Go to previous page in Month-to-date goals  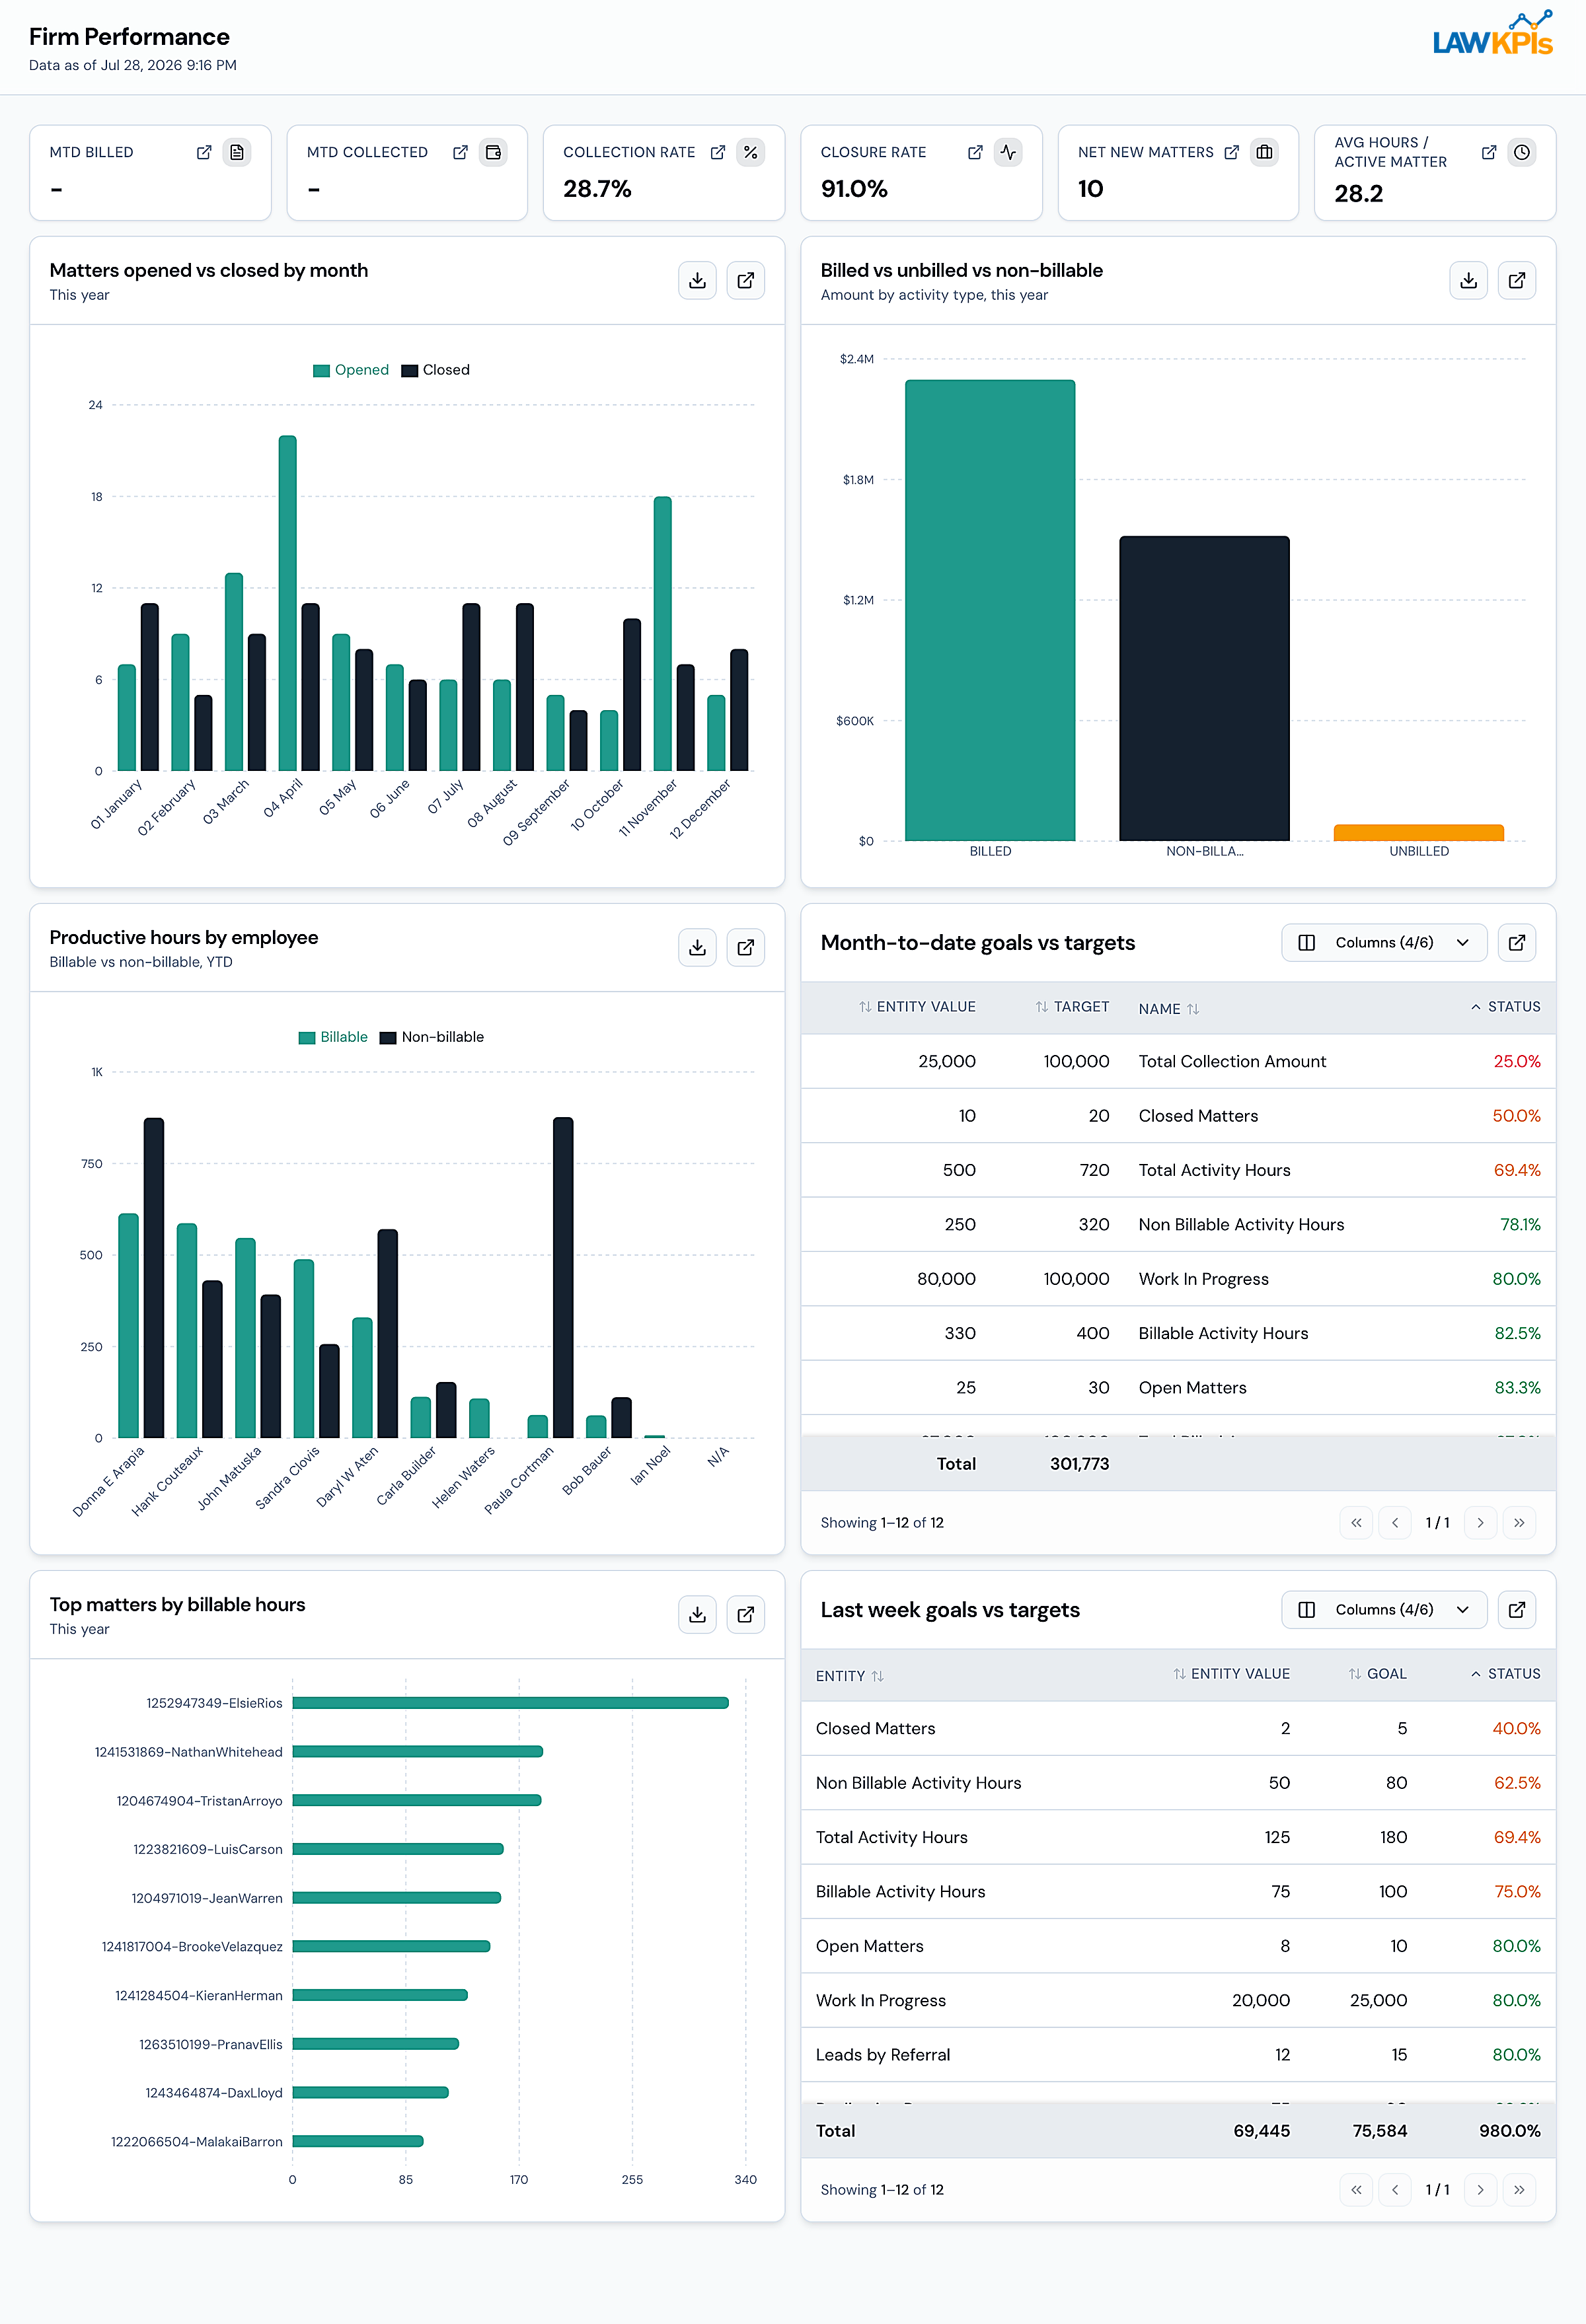coord(1395,1522)
